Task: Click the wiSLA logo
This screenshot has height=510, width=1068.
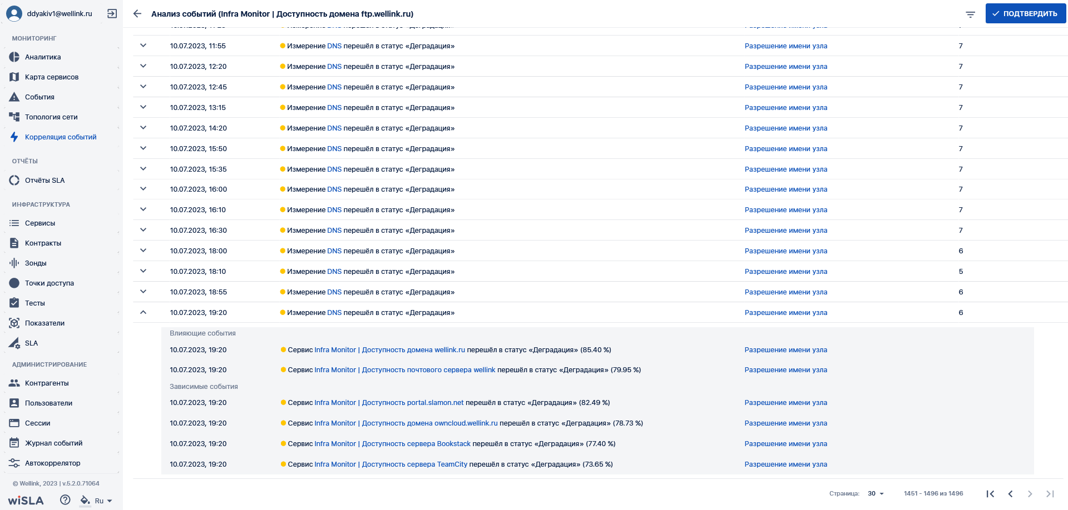Action: 26,501
